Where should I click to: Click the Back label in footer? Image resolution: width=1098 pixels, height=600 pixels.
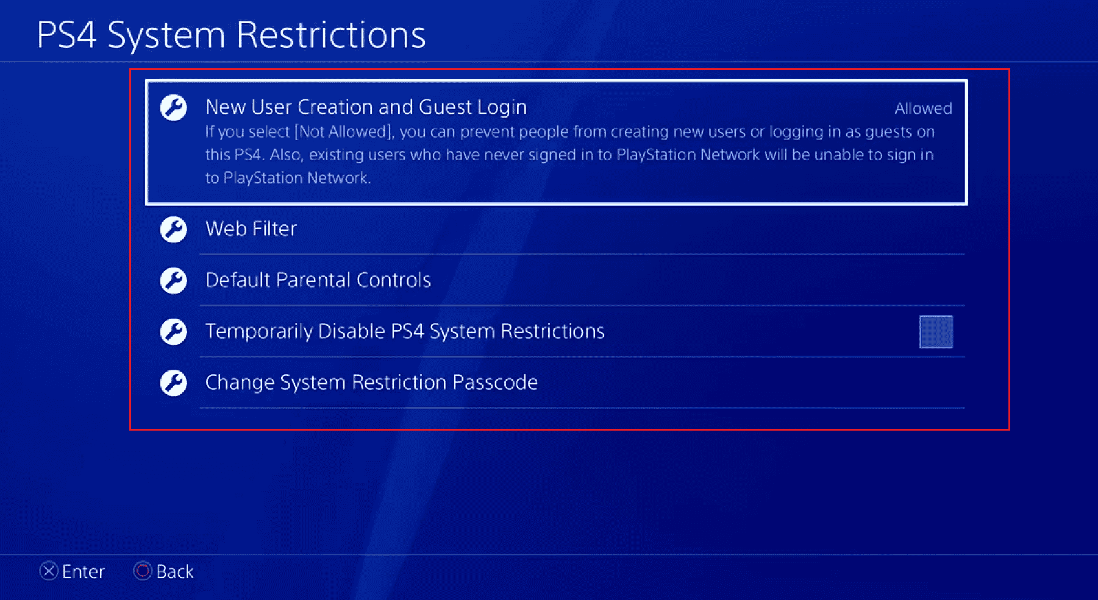click(x=174, y=571)
